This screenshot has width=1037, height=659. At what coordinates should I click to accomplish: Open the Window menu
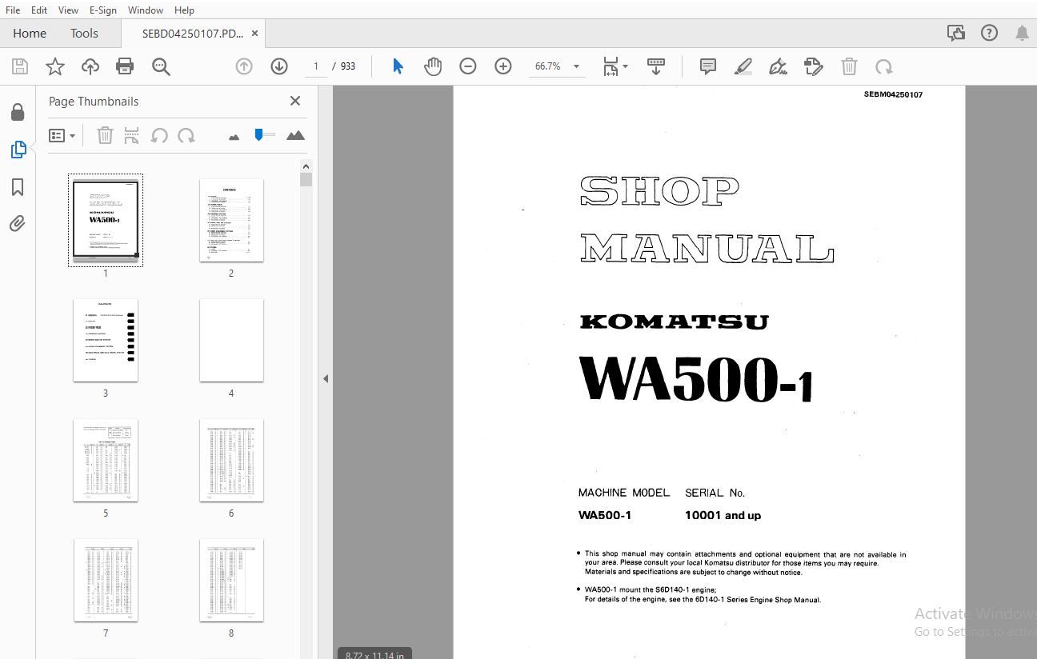[146, 10]
